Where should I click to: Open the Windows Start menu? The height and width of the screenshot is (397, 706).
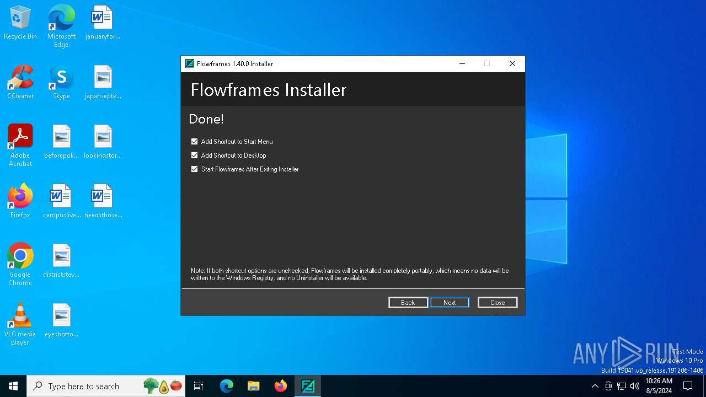coord(13,386)
